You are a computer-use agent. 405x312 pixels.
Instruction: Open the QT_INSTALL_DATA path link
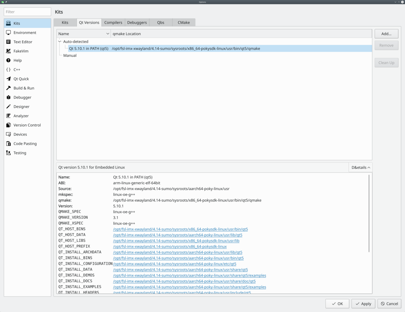pos(180,270)
